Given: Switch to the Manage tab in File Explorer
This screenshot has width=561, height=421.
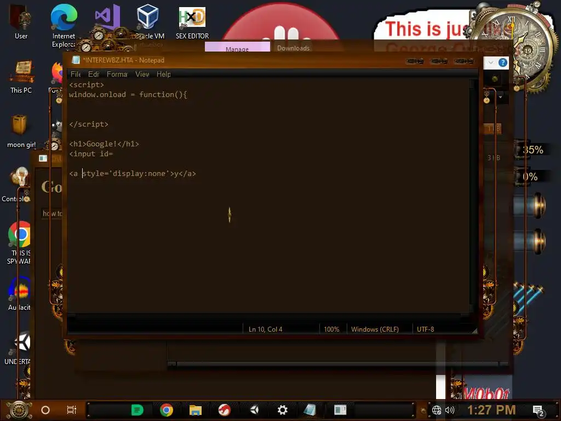Looking at the screenshot, I should tap(237, 47).
